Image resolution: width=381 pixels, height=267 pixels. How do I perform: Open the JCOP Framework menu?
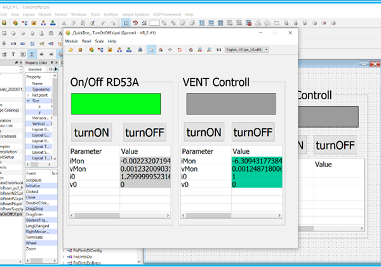click(x=167, y=15)
